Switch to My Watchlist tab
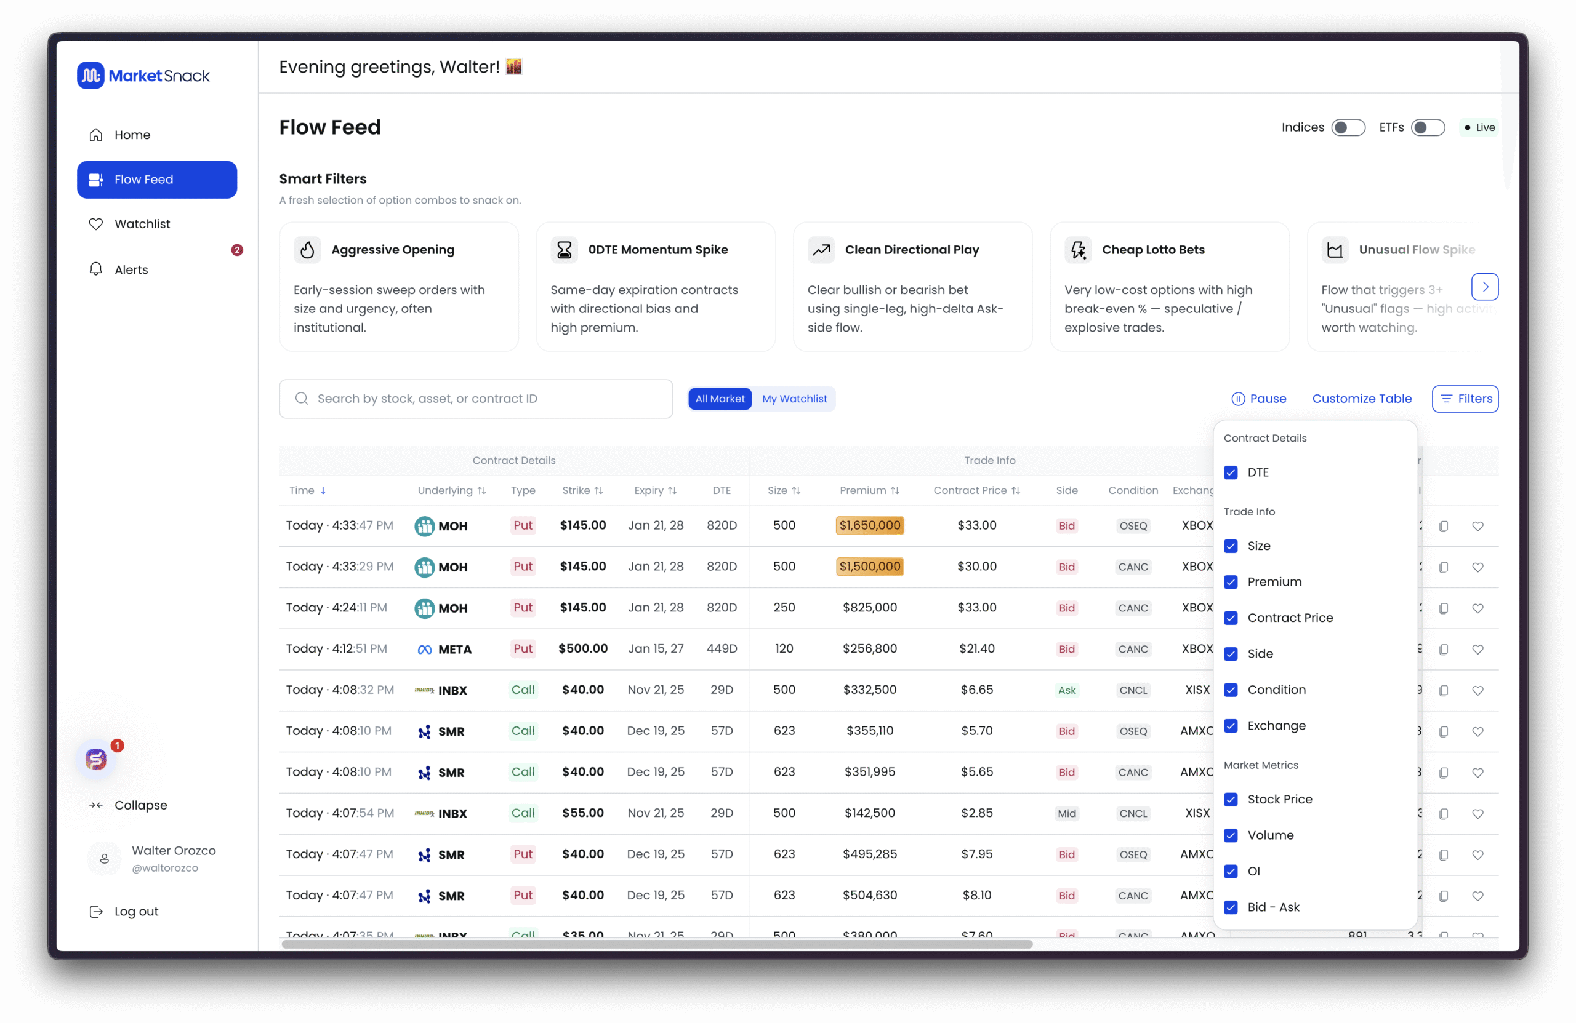 tap(794, 399)
